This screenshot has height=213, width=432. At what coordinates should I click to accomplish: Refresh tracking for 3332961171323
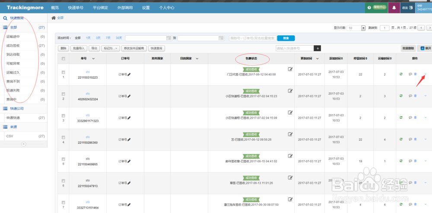pos(401,117)
